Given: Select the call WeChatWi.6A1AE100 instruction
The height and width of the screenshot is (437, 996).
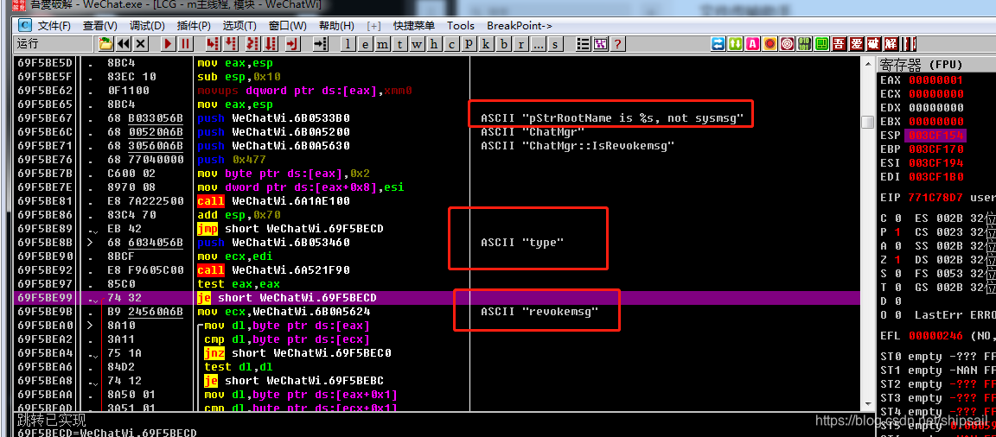Looking at the screenshot, I should point(273,201).
